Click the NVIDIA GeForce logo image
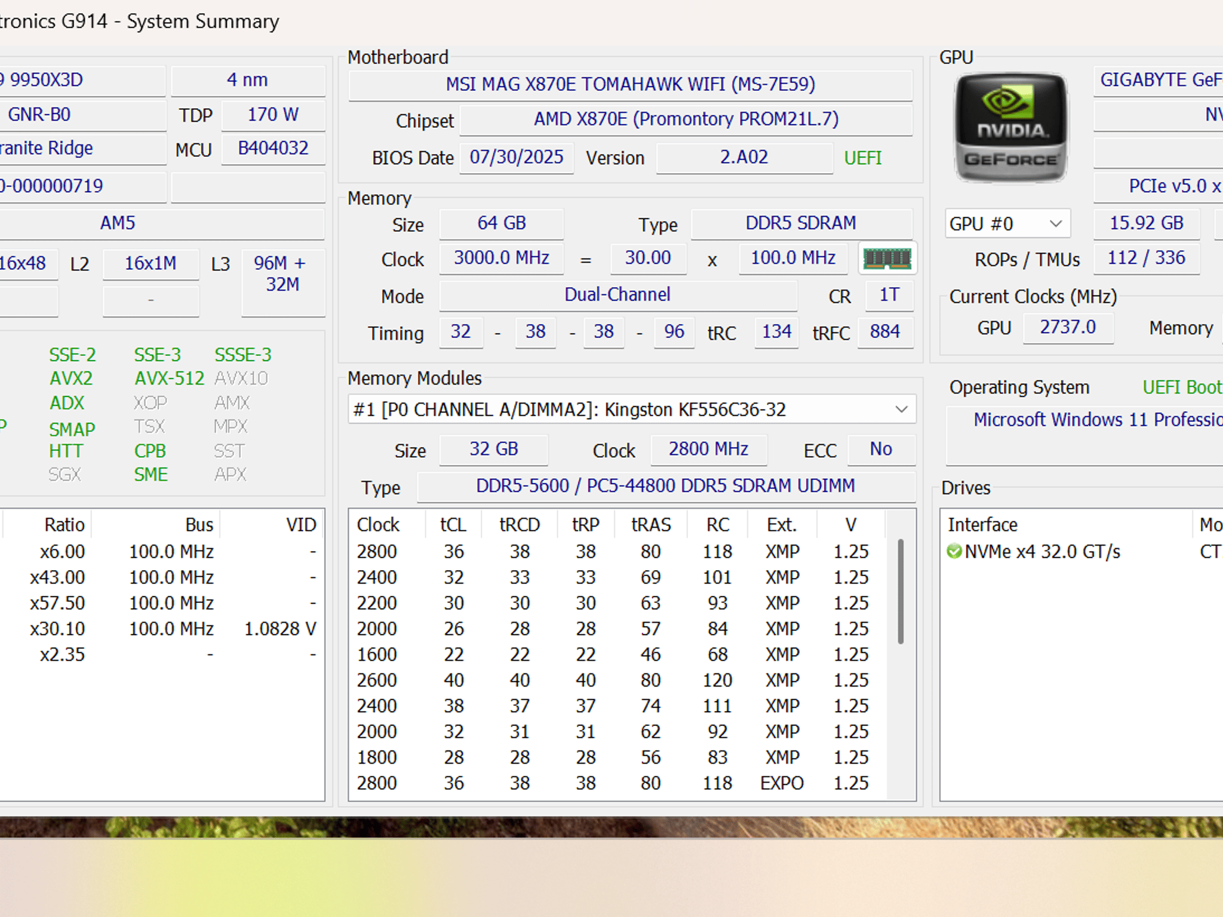The height and width of the screenshot is (917, 1223). click(x=1010, y=127)
